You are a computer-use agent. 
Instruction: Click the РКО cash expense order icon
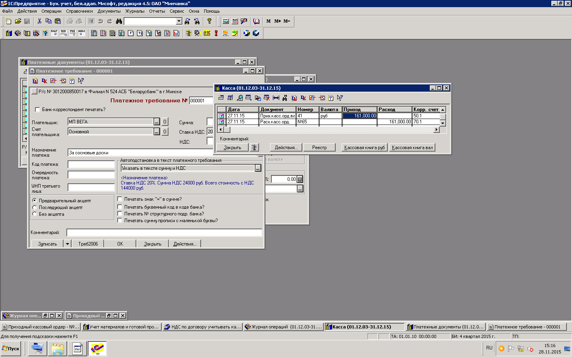tap(73, 33)
